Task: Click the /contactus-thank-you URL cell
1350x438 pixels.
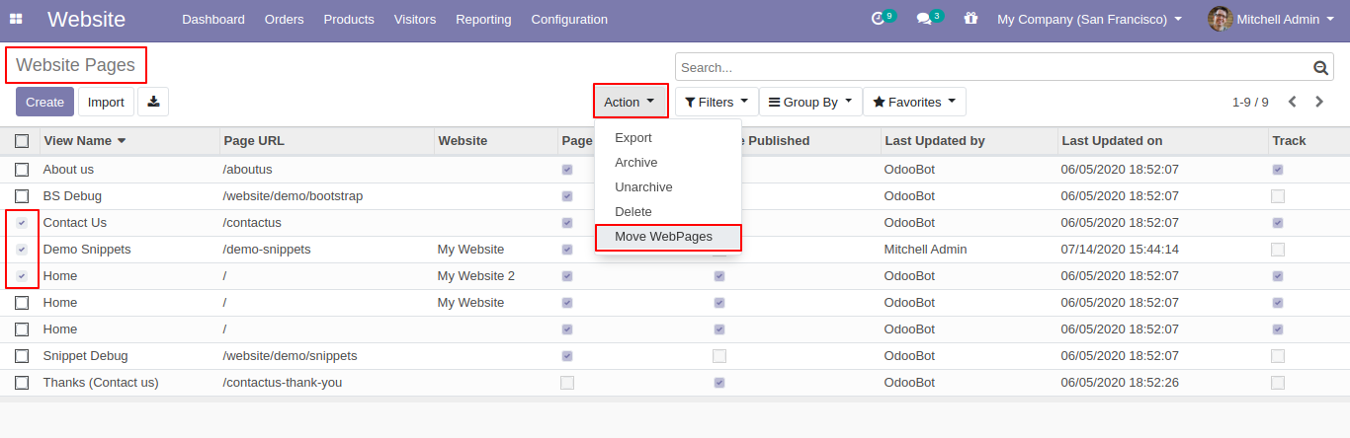Action: 282,383
